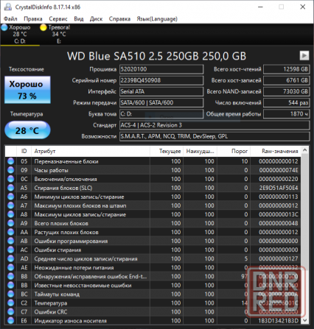Click the host writes value 6761 GB
The height and width of the screenshot is (329, 314).
click(x=286, y=80)
